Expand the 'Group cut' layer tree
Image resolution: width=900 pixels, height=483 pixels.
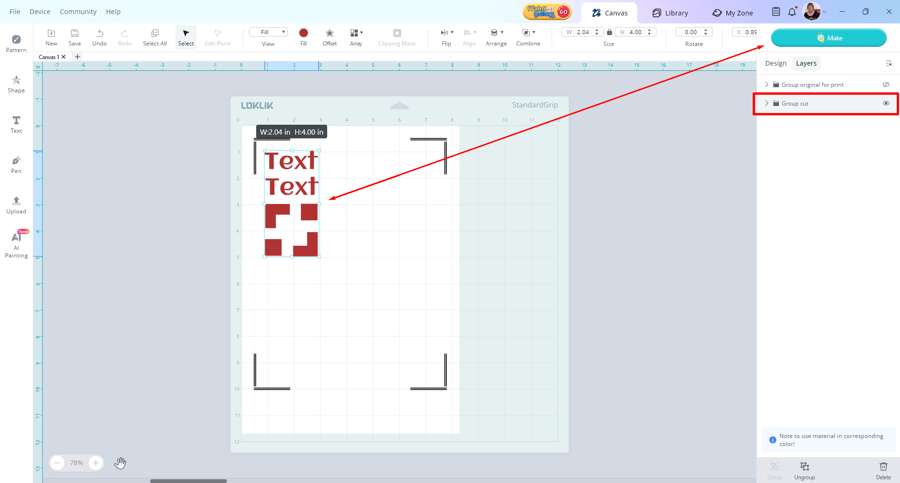[x=767, y=104]
